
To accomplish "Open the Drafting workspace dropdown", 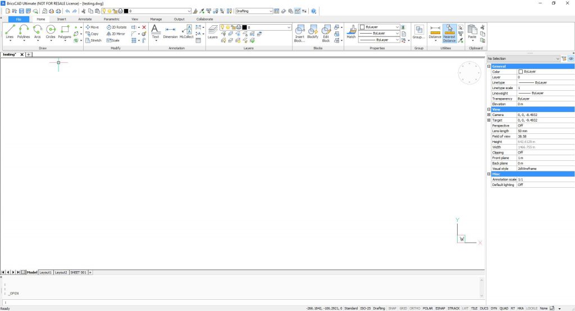I will point(271,11).
